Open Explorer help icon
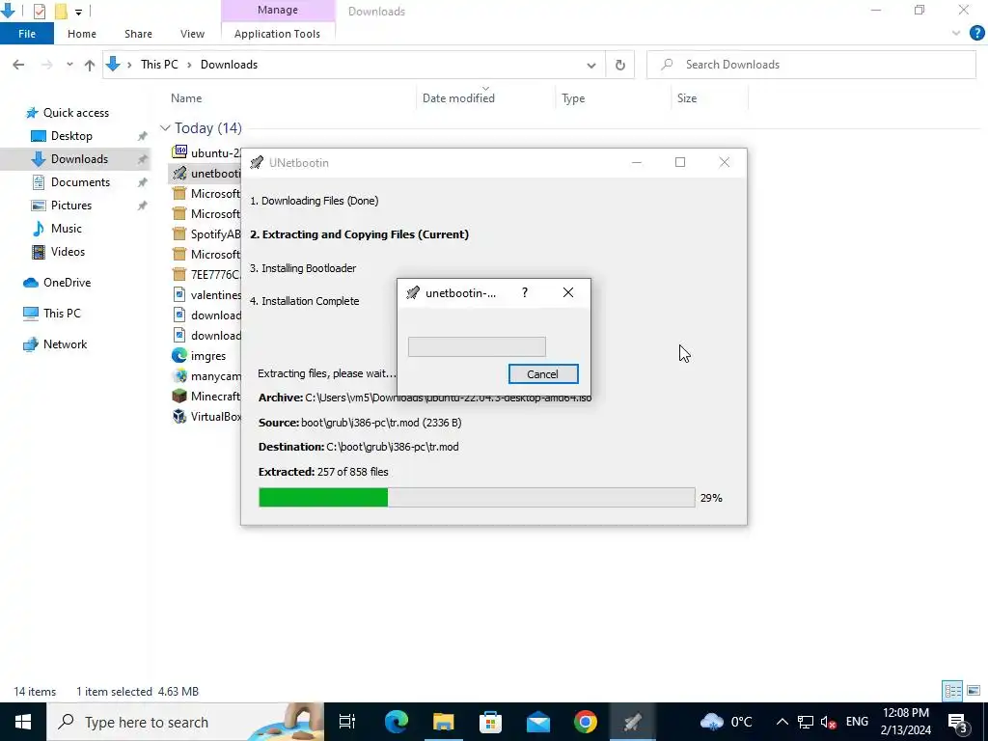988x741 pixels. pos(976,34)
